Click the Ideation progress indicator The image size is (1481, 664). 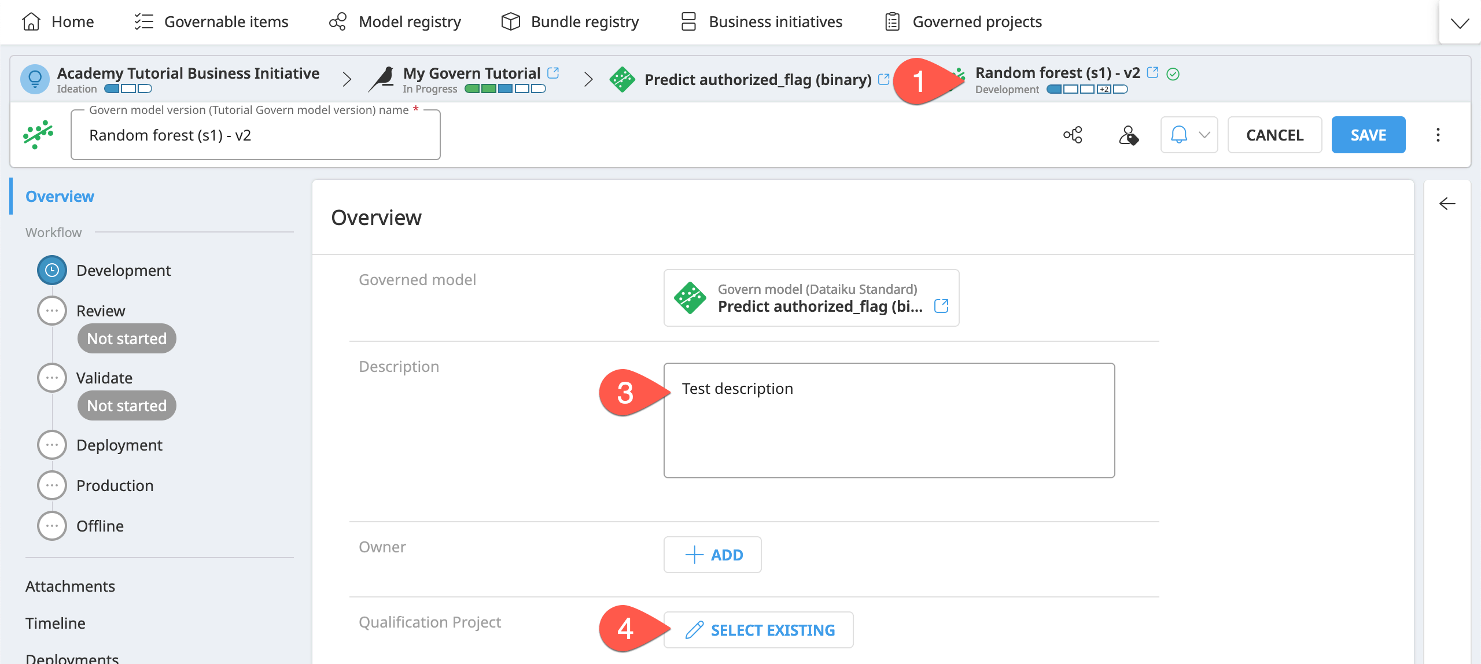click(x=128, y=89)
